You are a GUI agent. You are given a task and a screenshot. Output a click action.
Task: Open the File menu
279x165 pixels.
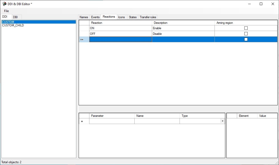point(6,11)
